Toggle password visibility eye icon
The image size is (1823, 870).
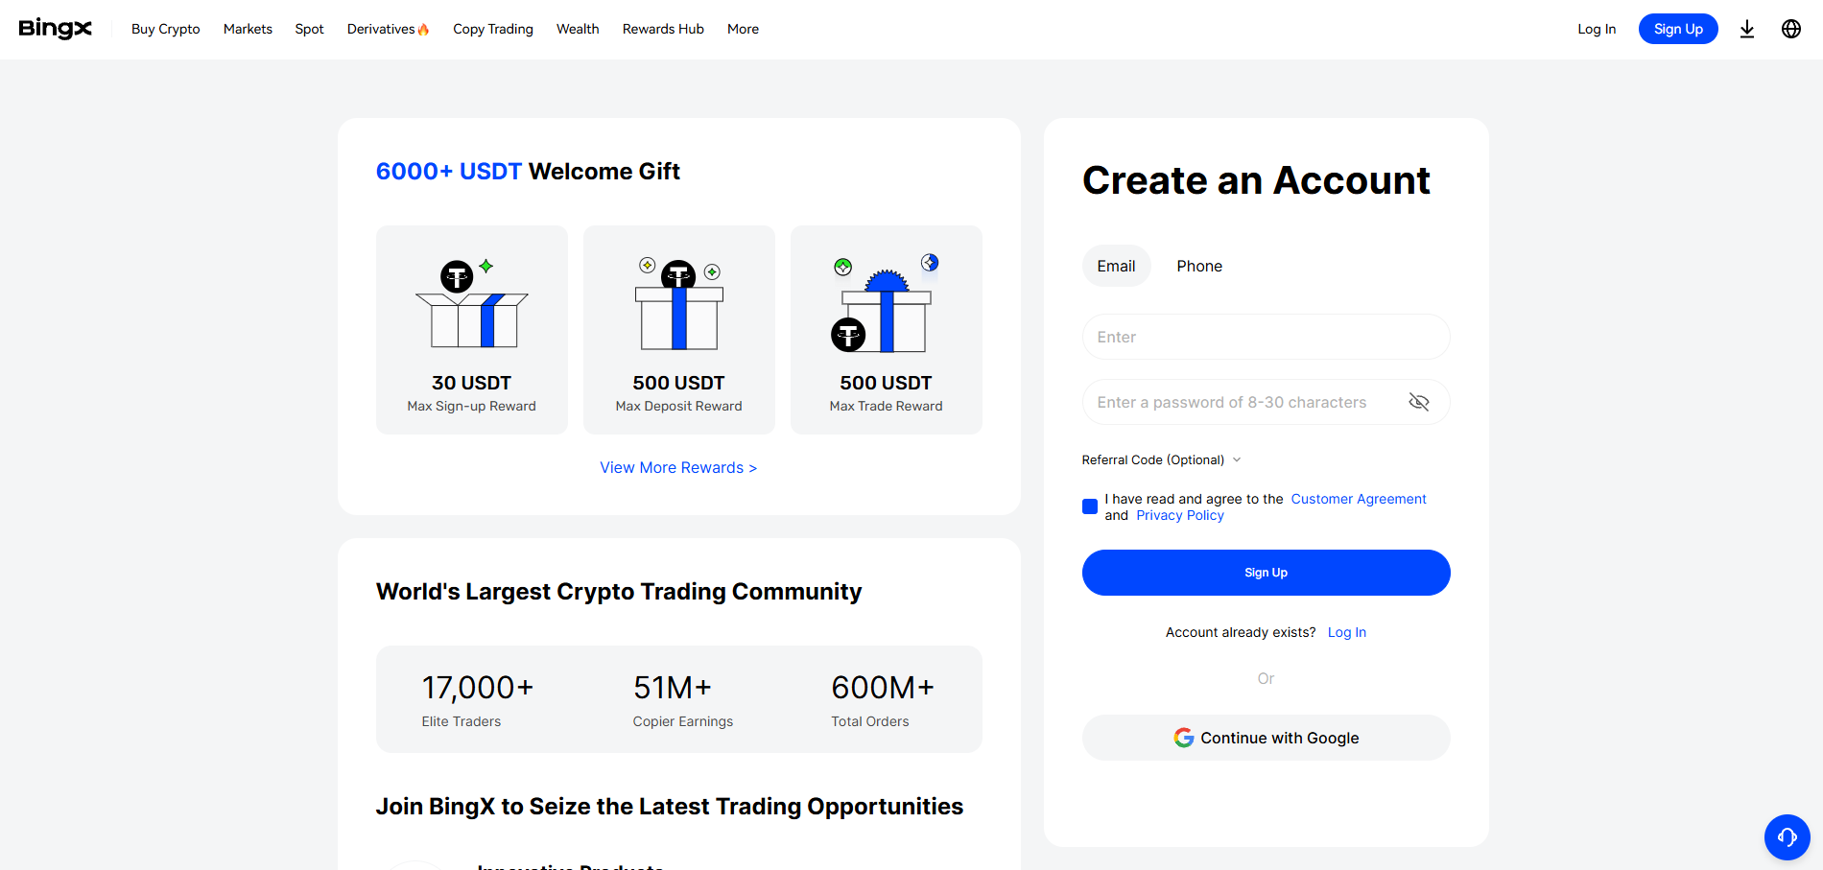tap(1419, 402)
